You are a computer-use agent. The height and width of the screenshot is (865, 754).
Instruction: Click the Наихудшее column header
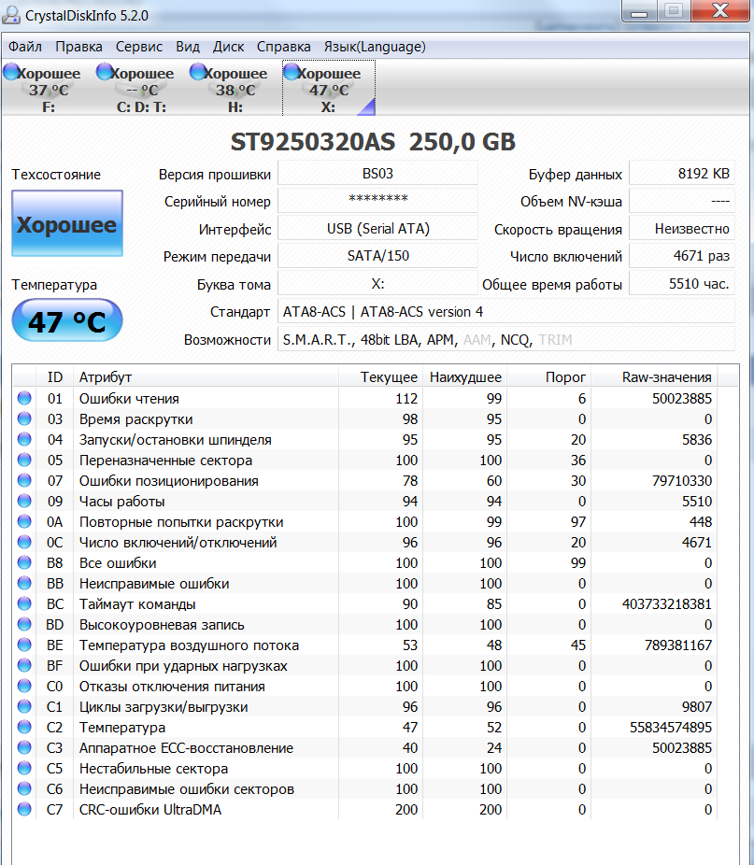click(464, 376)
